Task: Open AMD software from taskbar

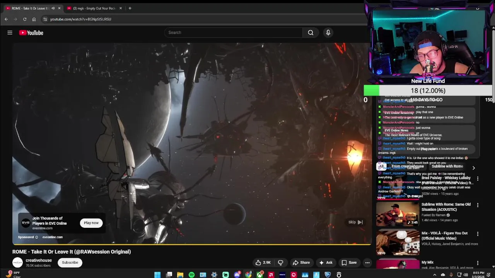Action: (x=271, y=275)
